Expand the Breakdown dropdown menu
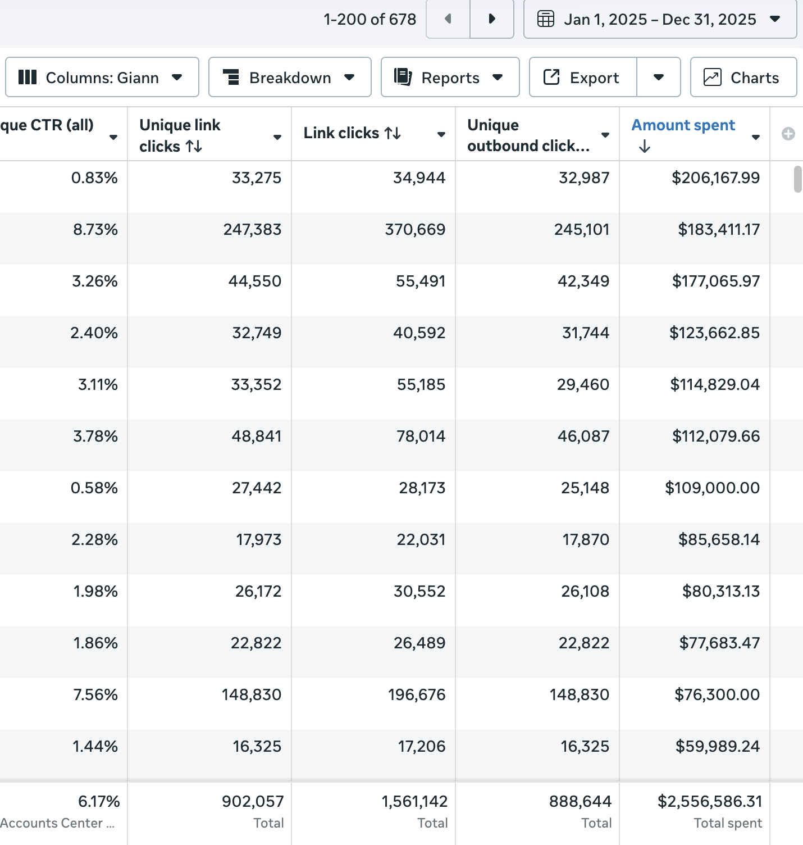Screen dimensions: 803x845 click(x=290, y=77)
